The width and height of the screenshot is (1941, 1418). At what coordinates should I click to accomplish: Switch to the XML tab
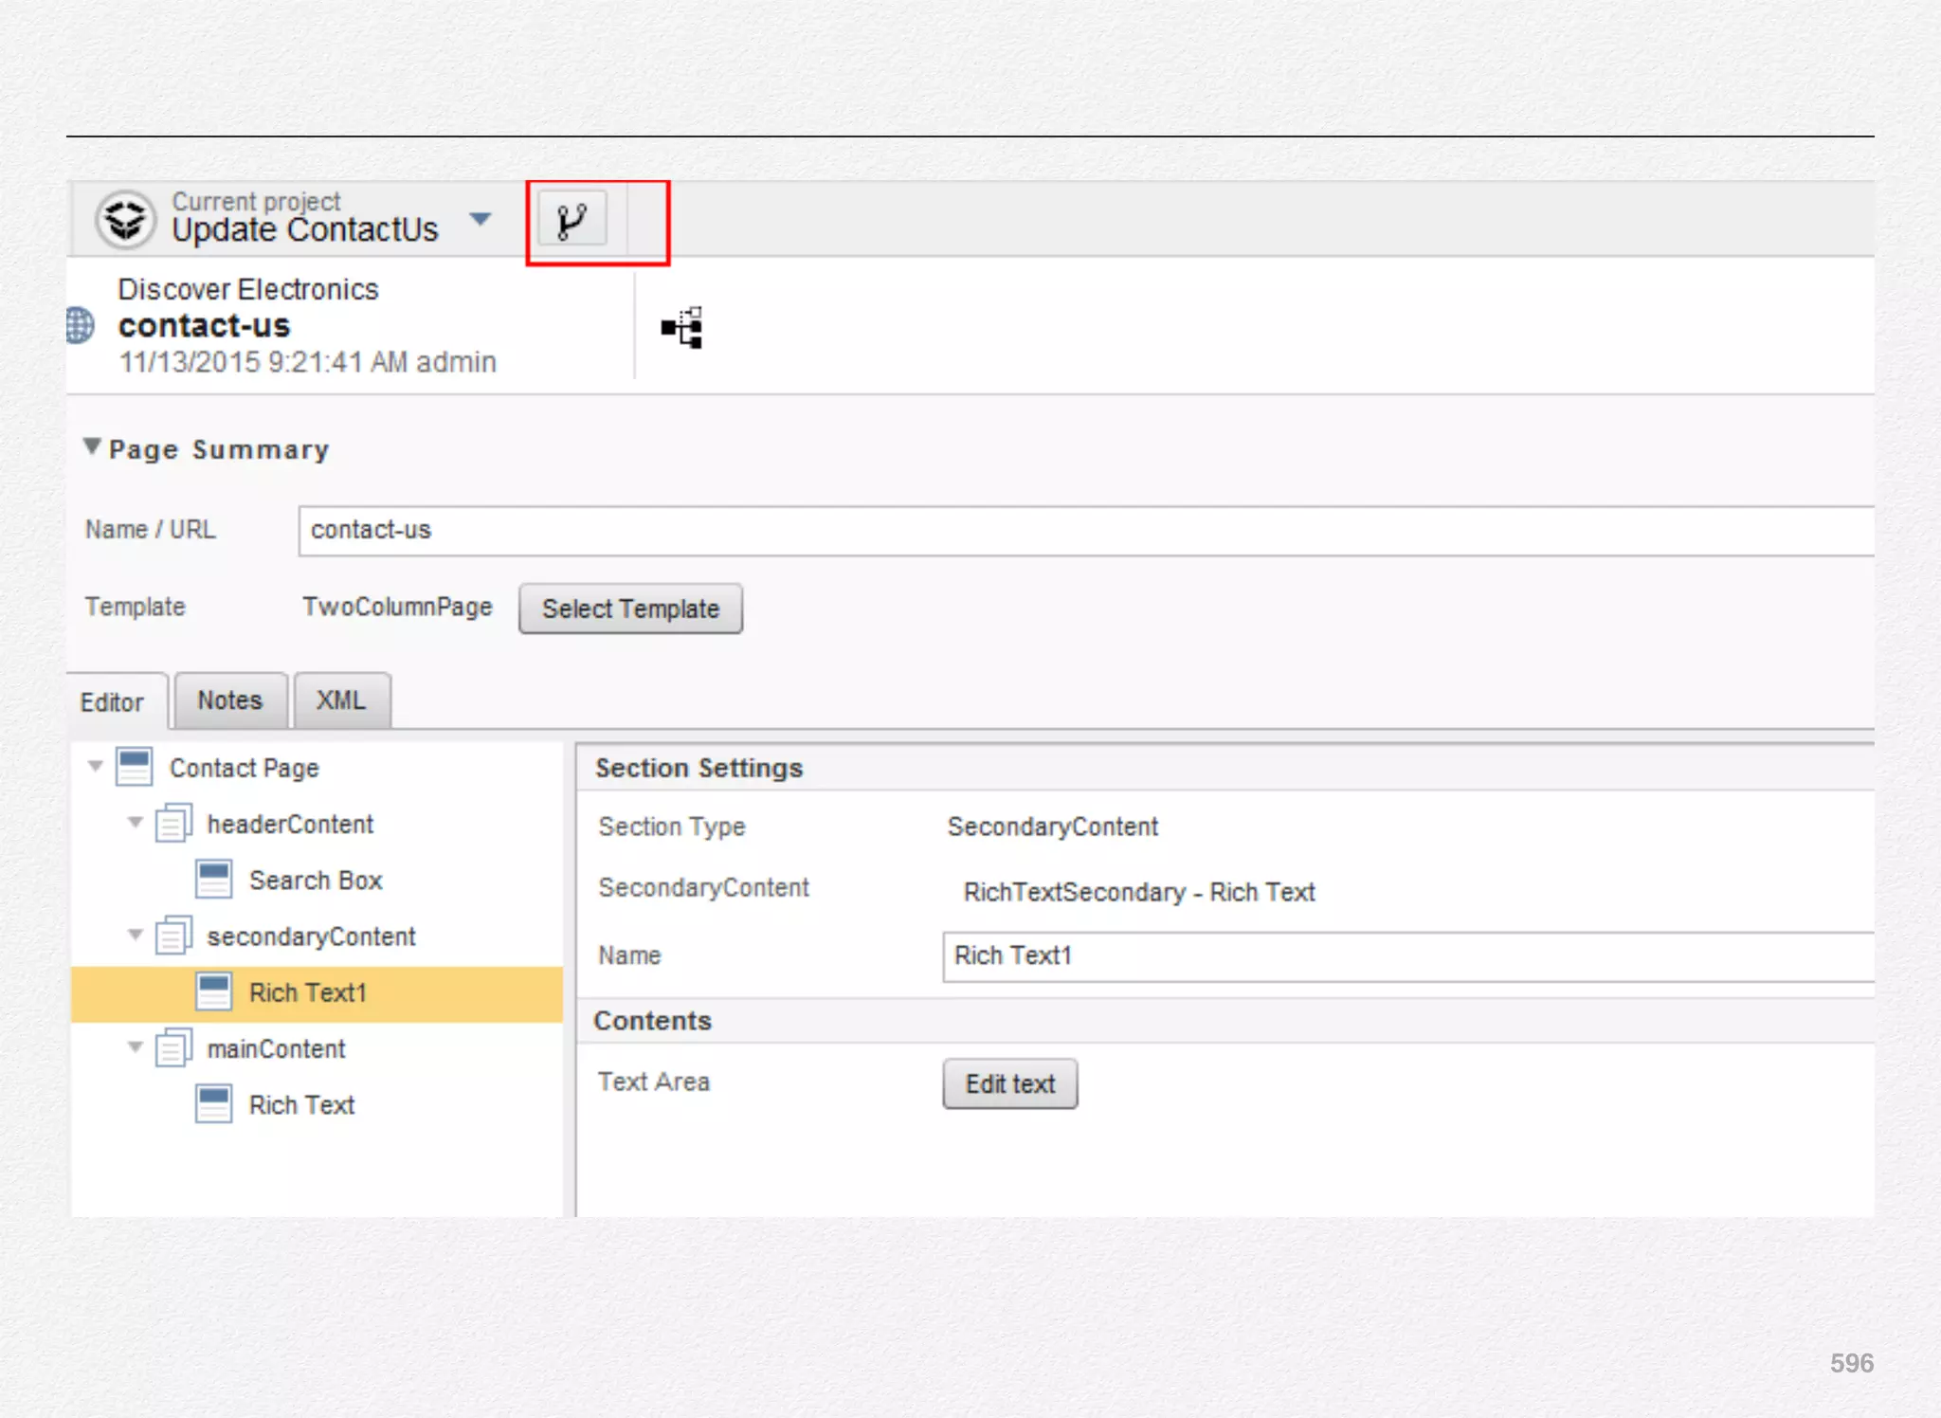(x=340, y=700)
